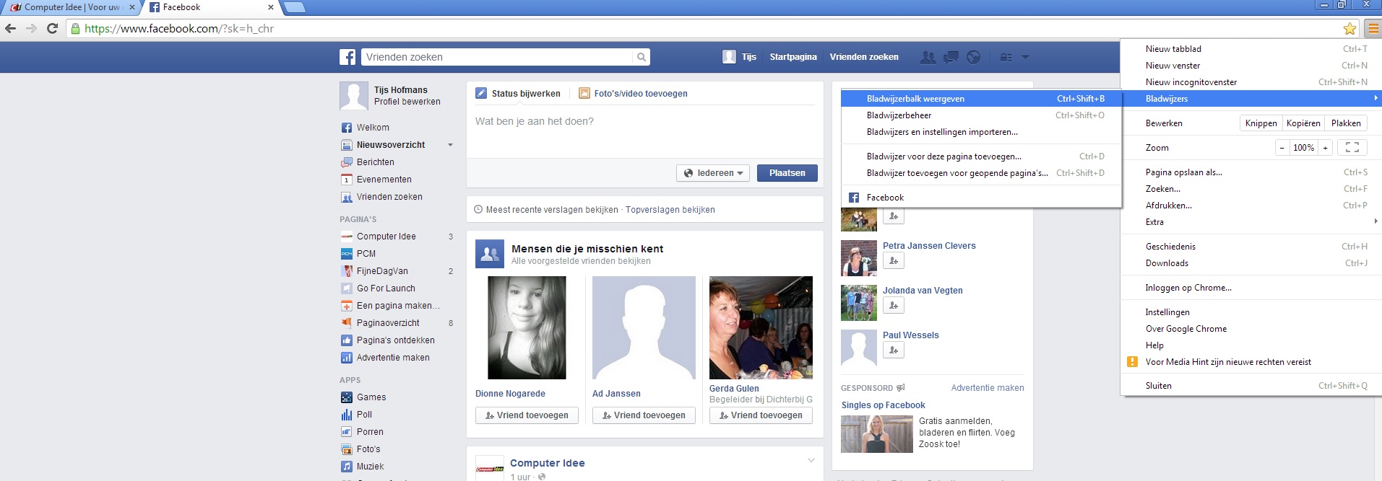
Task: Click the Startpagina header link
Action: point(793,57)
